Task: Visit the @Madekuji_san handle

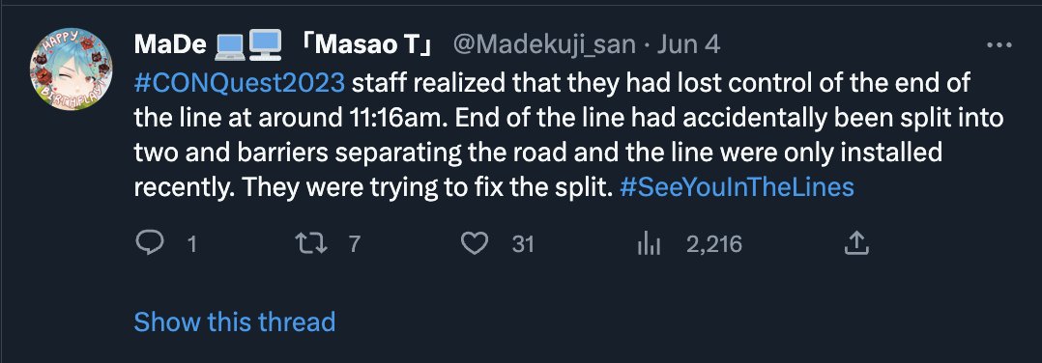Action: click(x=543, y=45)
